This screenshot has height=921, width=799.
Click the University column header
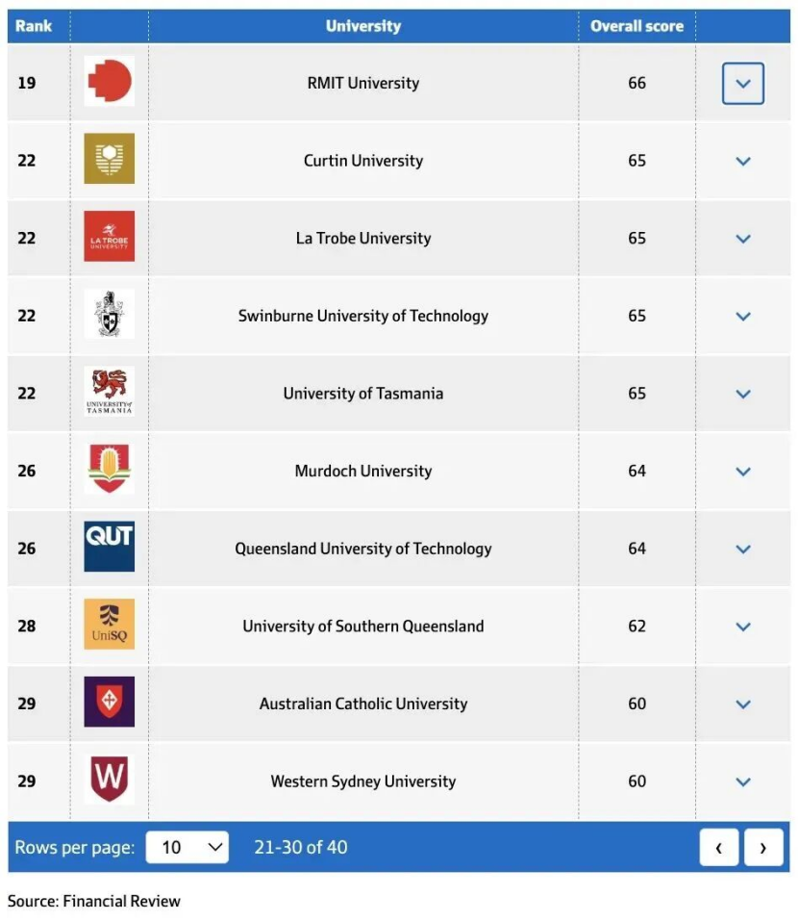363,26
